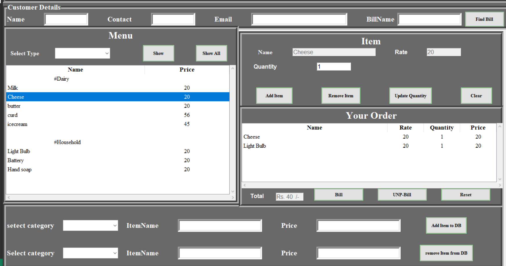506x266 pixels.
Task: Click the Quantity input field in the Item panel
Action: (333, 66)
